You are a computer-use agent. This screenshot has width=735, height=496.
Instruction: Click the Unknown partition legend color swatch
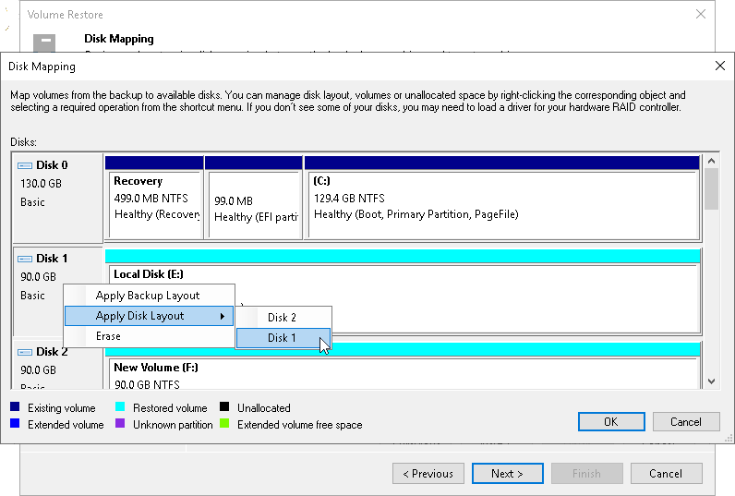120,423
